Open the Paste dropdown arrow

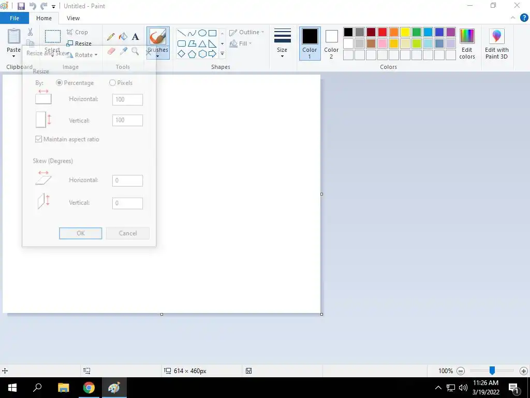[14, 56]
